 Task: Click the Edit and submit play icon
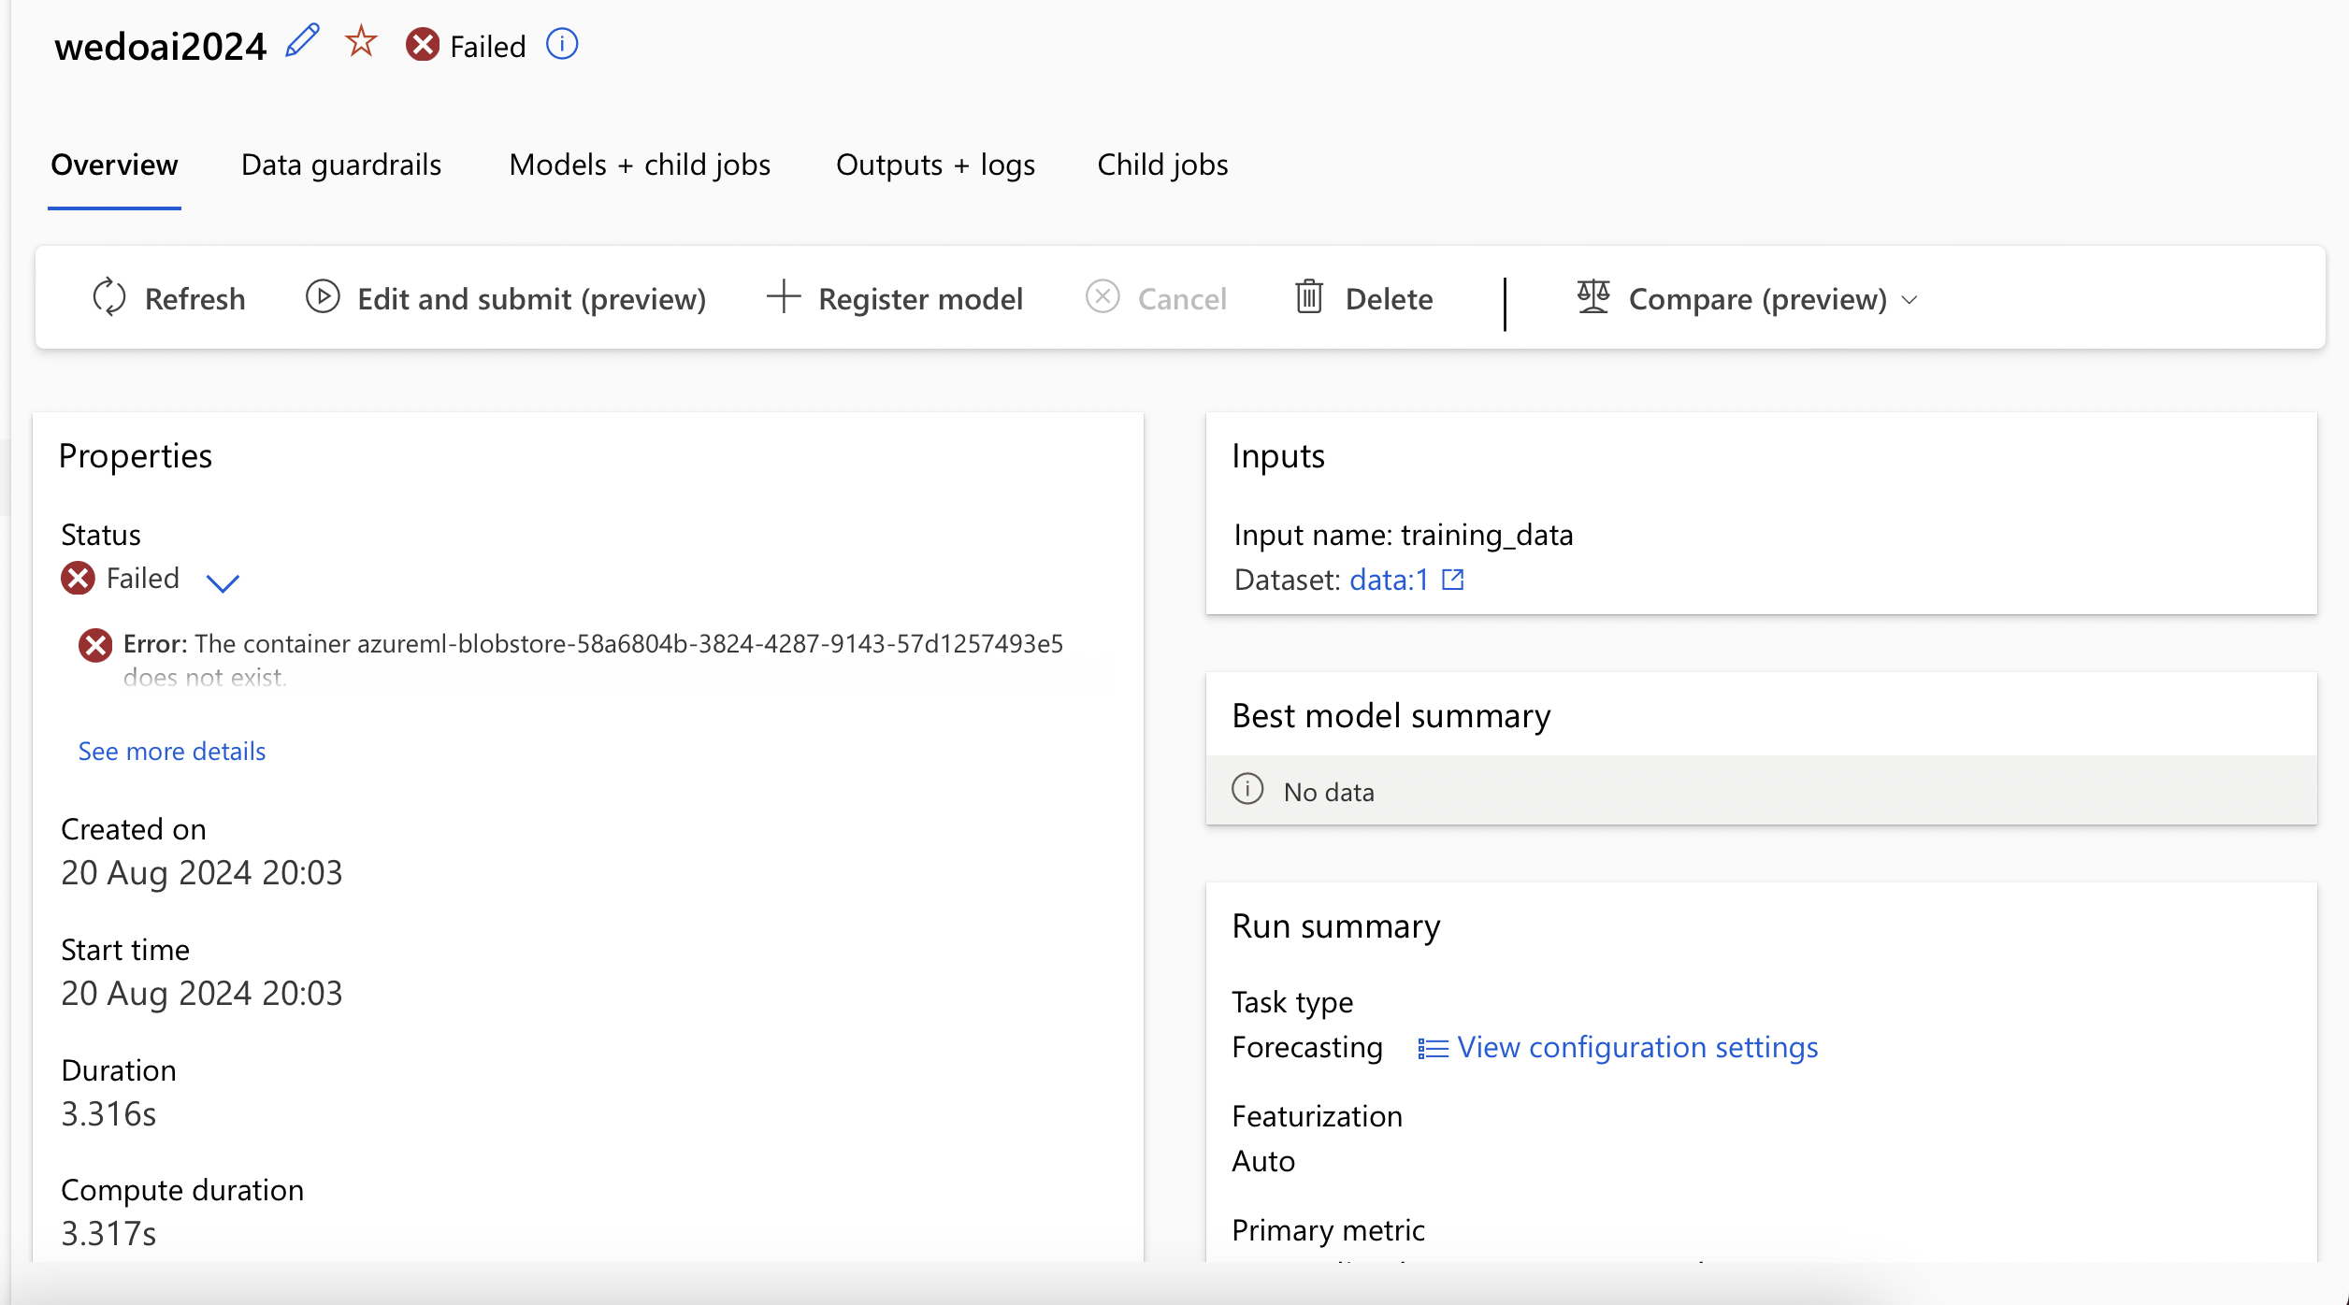(323, 297)
